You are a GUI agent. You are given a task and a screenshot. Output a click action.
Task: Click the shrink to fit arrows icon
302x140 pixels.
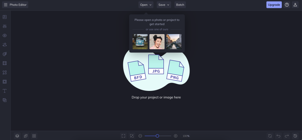pos(132,136)
